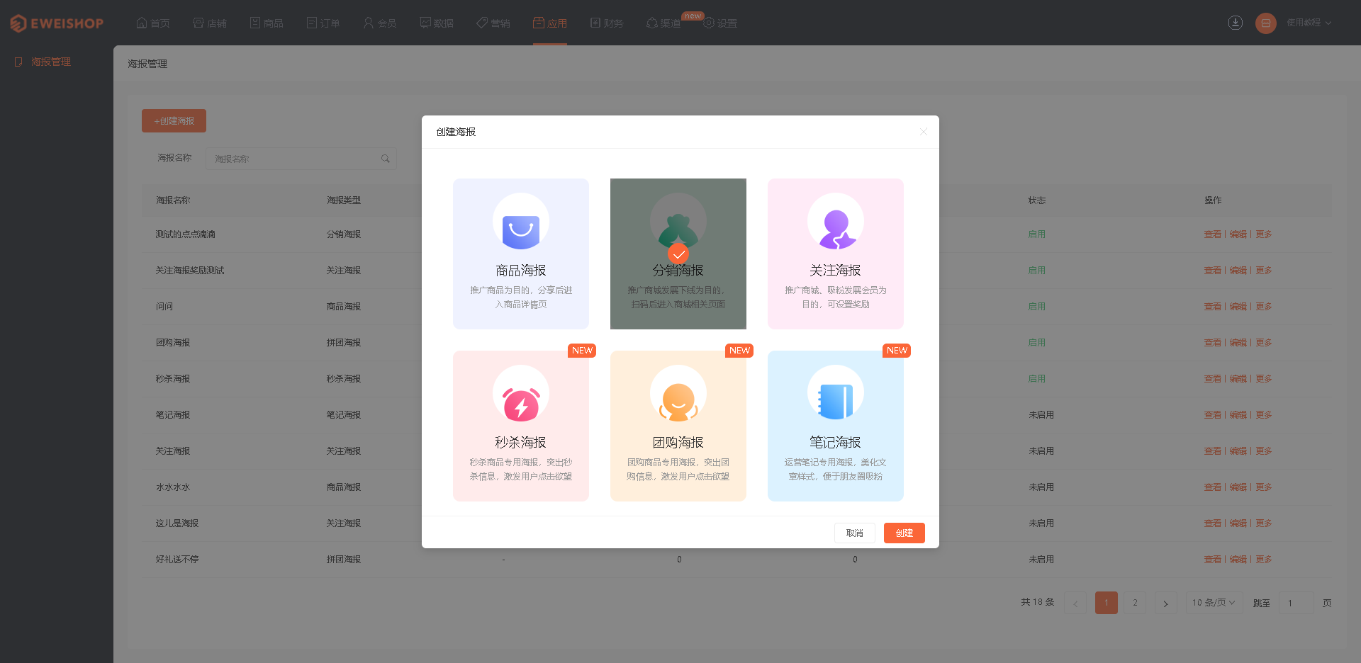Go to previous page arrow
The width and height of the screenshot is (1361, 663).
(x=1075, y=603)
